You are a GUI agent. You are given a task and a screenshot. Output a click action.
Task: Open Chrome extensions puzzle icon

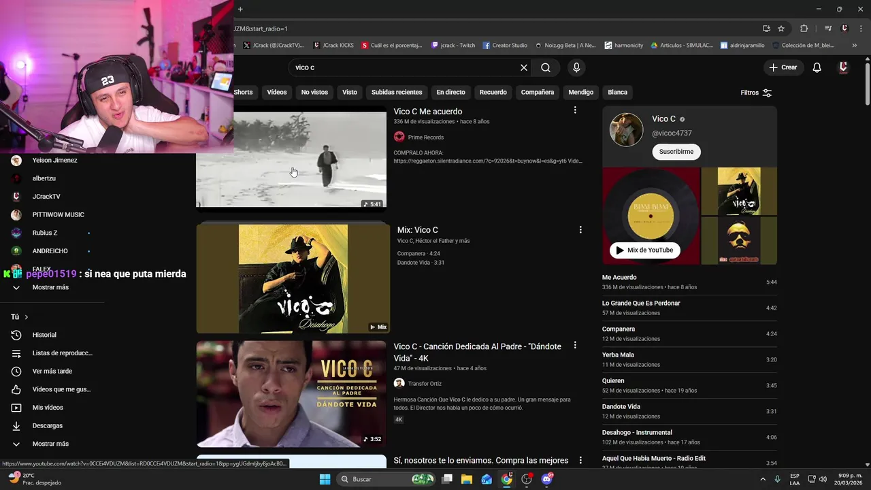[x=804, y=29]
